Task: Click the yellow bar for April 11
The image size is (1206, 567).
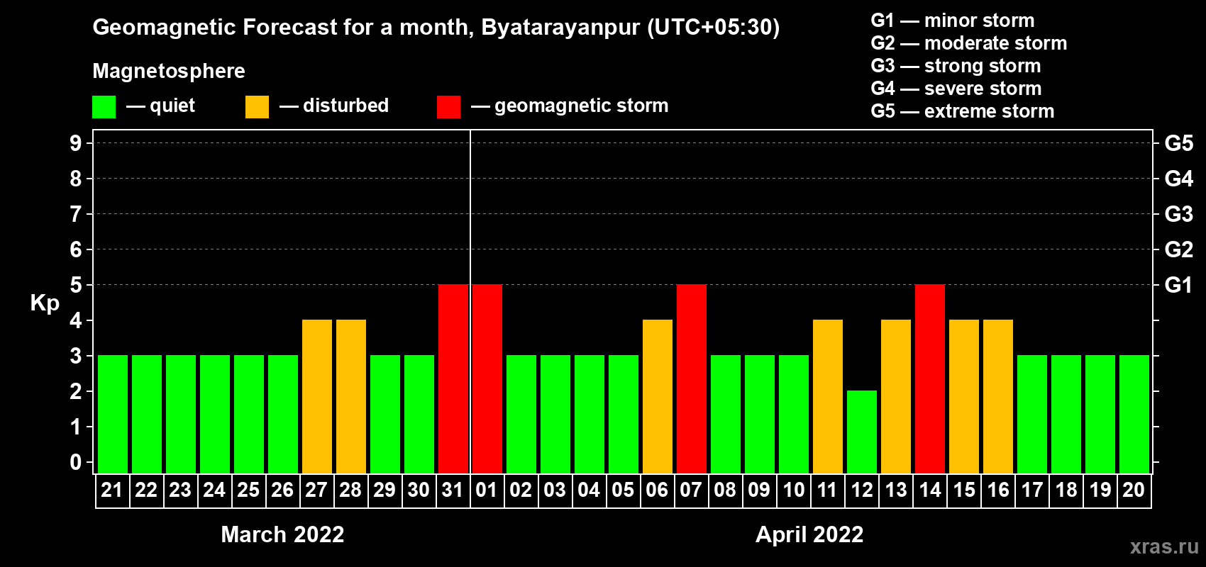Action: 828,397
